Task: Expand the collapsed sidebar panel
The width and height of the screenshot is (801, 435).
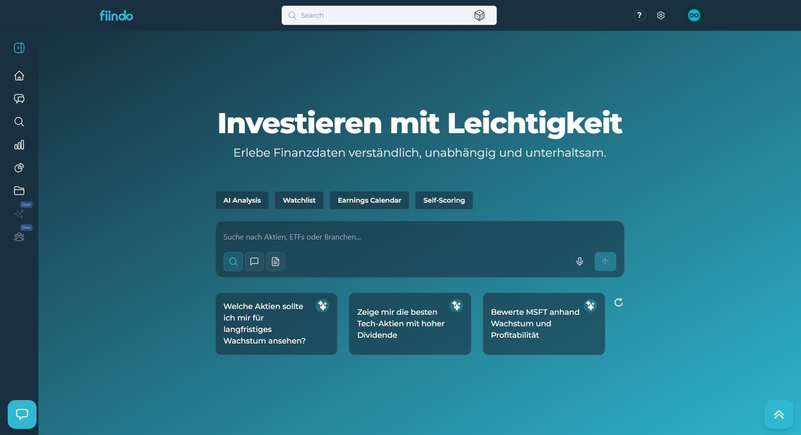Action: click(x=19, y=48)
